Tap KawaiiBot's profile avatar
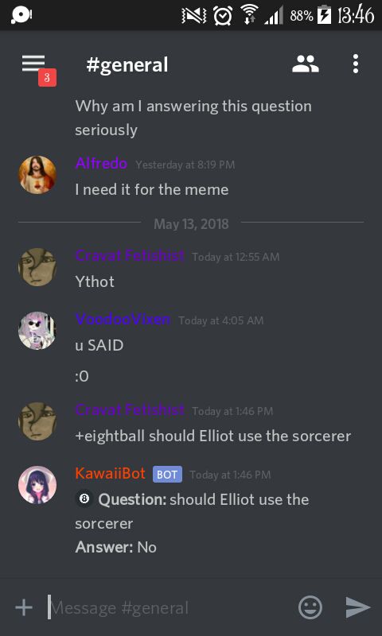The width and height of the screenshot is (382, 636). (x=37, y=485)
